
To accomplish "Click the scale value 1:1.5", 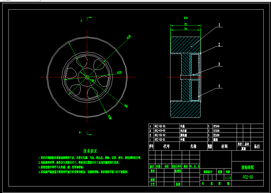I will point(228,178).
